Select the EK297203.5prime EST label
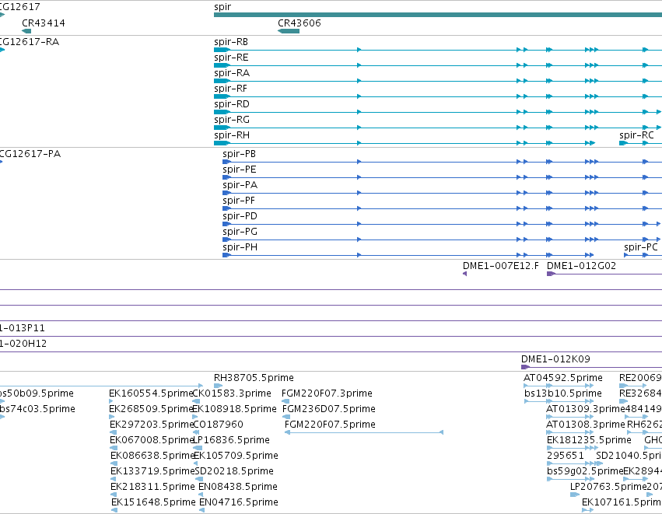662x514 pixels. tap(152, 425)
